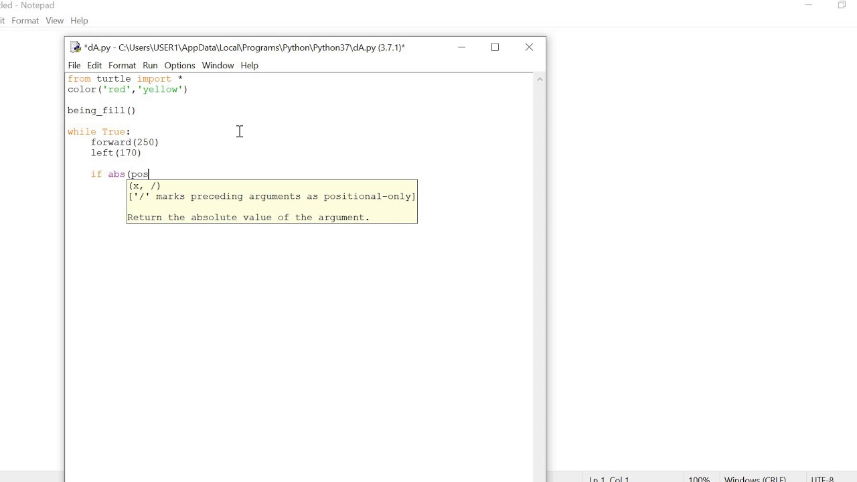
Task: Open the Run menu
Action: click(x=150, y=66)
